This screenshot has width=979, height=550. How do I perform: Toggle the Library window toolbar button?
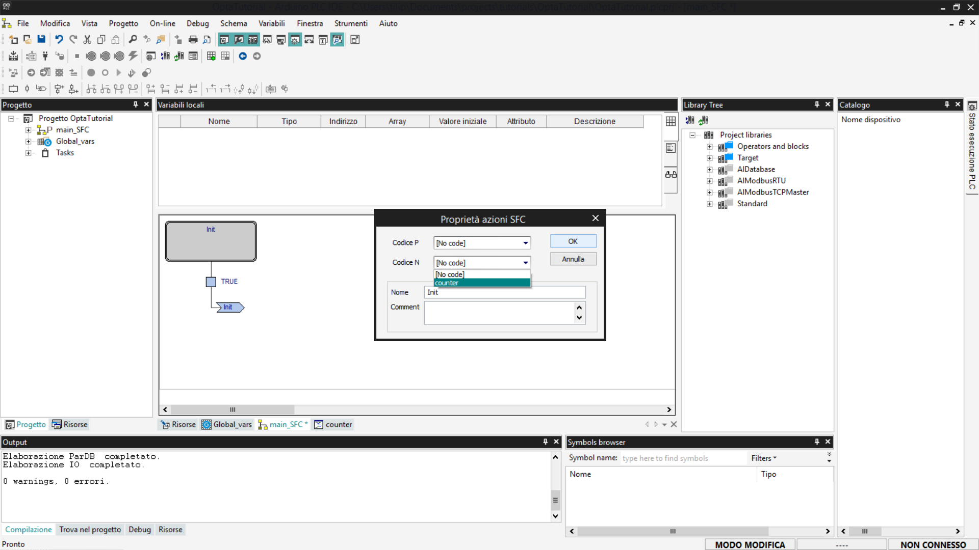click(252, 39)
